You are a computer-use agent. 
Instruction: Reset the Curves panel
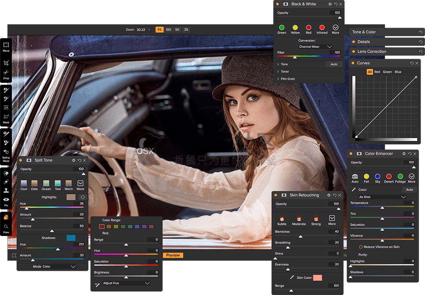412,63
